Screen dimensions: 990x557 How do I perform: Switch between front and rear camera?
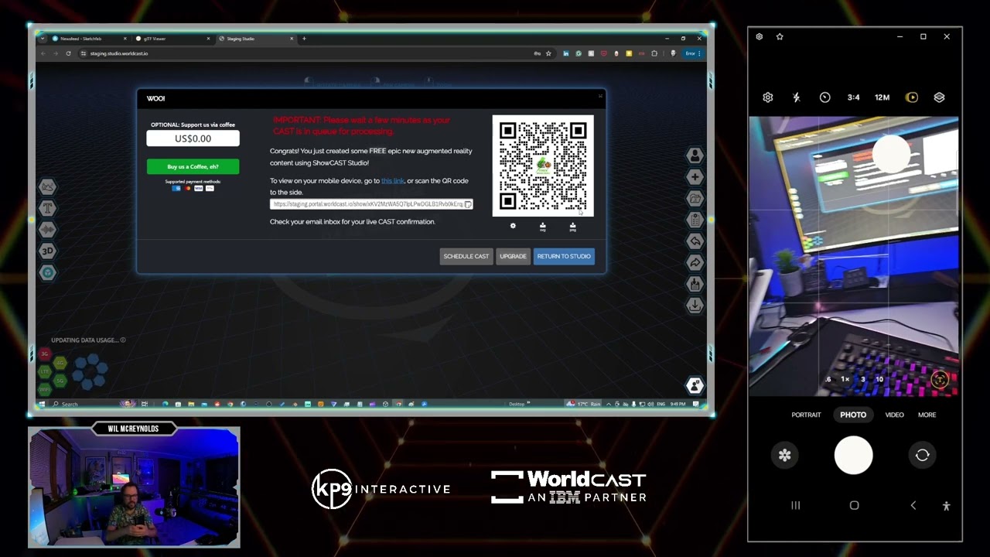(922, 455)
